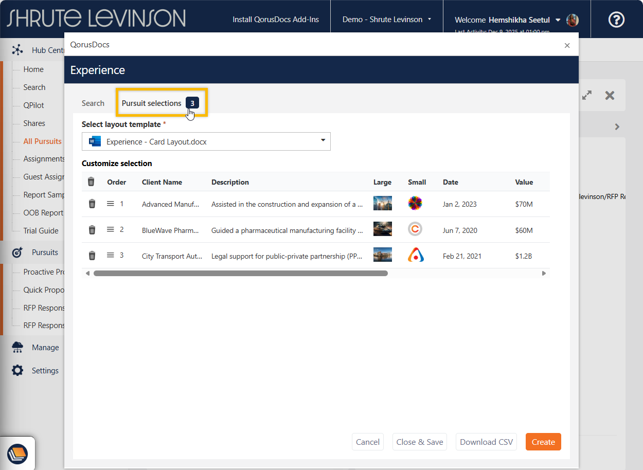Click the large thumbnail for BlueWave Pharma
The image size is (643, 470).
point(382,229)
